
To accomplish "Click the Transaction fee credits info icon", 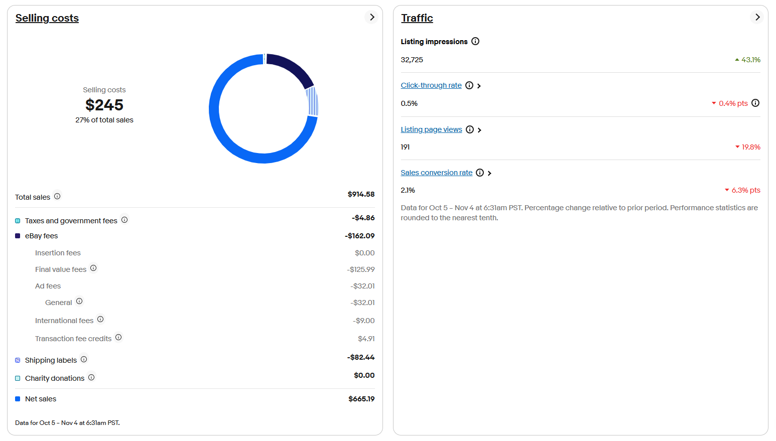I will click(x=118, y=337).
